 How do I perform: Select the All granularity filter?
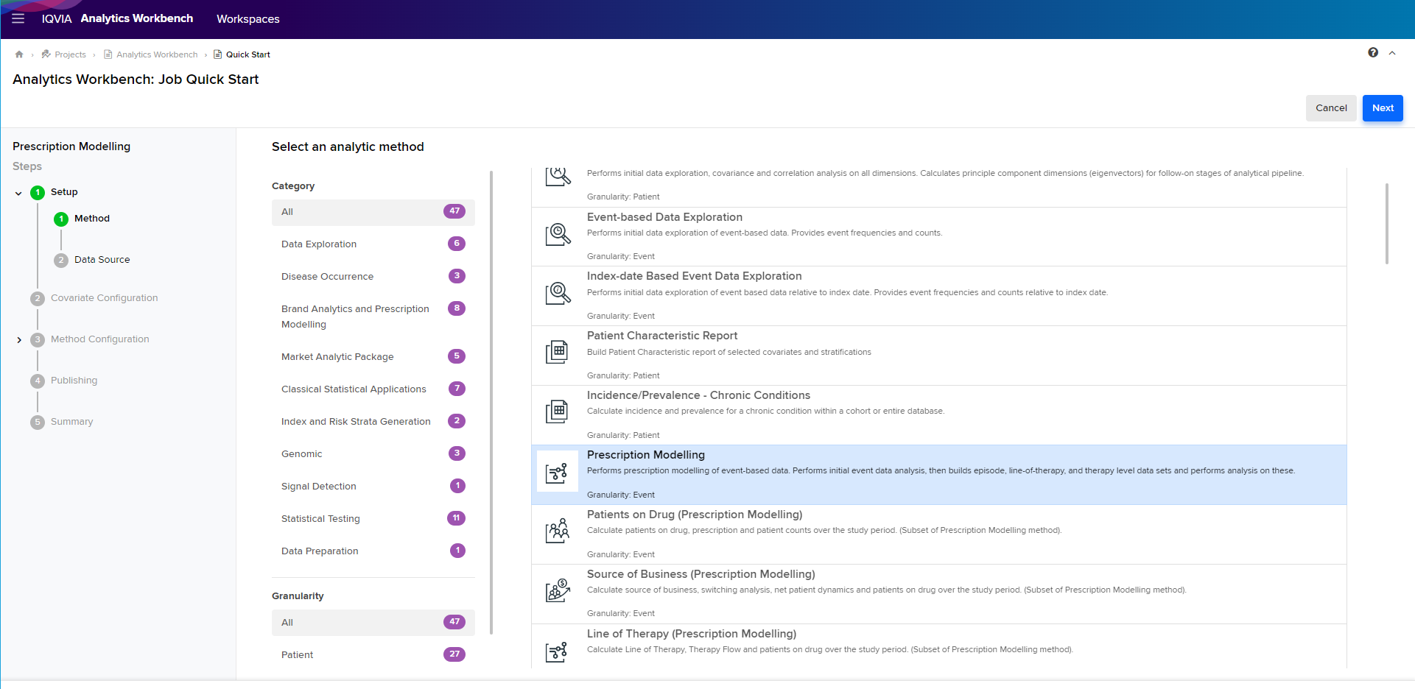[373, 623]
